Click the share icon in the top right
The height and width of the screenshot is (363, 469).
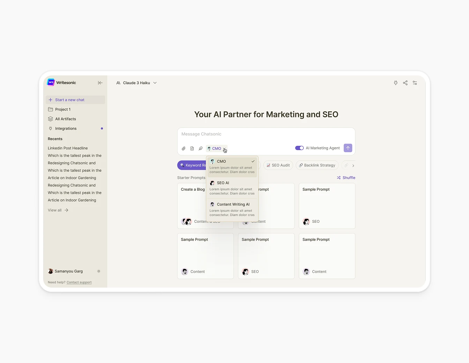pos(405,83)
